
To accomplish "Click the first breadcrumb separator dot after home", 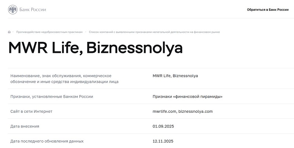I will point(13,32).
